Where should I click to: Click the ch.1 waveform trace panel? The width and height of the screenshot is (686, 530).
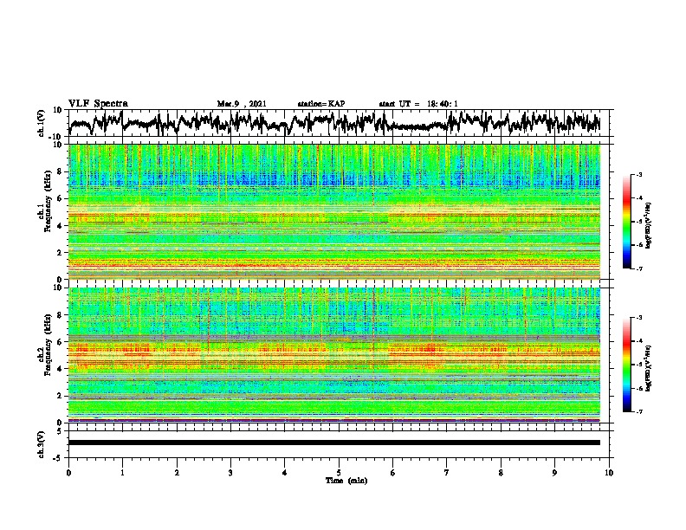pos(340,123)
